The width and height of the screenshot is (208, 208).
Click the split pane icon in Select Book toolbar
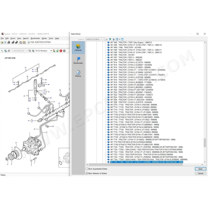point(122,40)
